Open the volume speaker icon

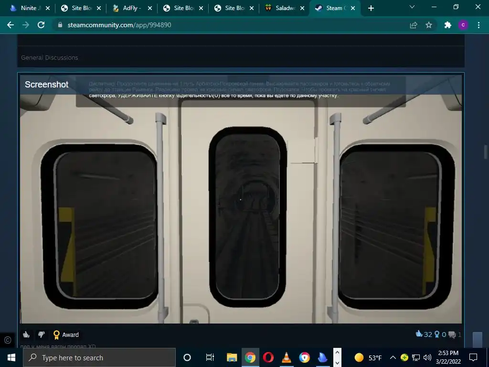[x=427, y=357]
